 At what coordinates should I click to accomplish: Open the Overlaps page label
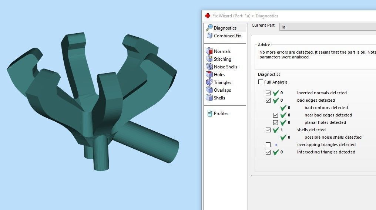(x=222, y=90)
